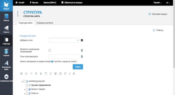Viewport: 175px width, 95px height.
Task: Expand the Каталог товаров tree node
Action: [25, 89]
